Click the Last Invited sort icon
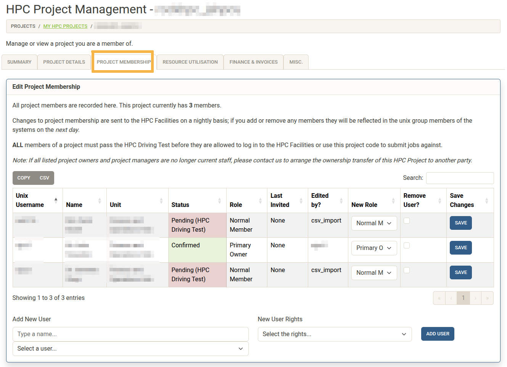Screen dimensions: 507x367 point(301,200)
